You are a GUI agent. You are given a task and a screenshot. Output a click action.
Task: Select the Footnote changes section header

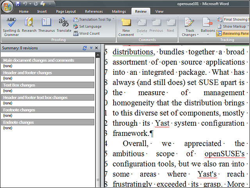click(x=48, y=110)
